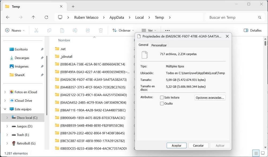Screen dimensions: 268x157
Task: Click the Share icon in toolbar
Action: pyautogui.click(x=88, y=30)
